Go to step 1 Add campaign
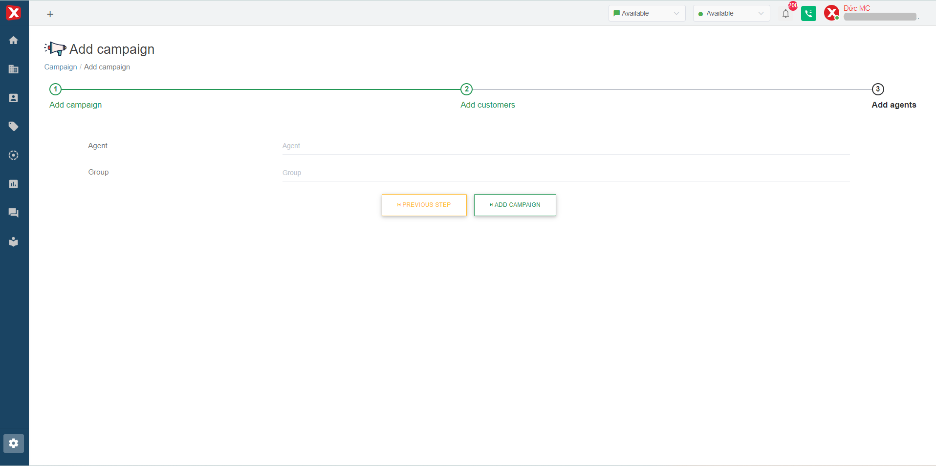 coord(56,89)
